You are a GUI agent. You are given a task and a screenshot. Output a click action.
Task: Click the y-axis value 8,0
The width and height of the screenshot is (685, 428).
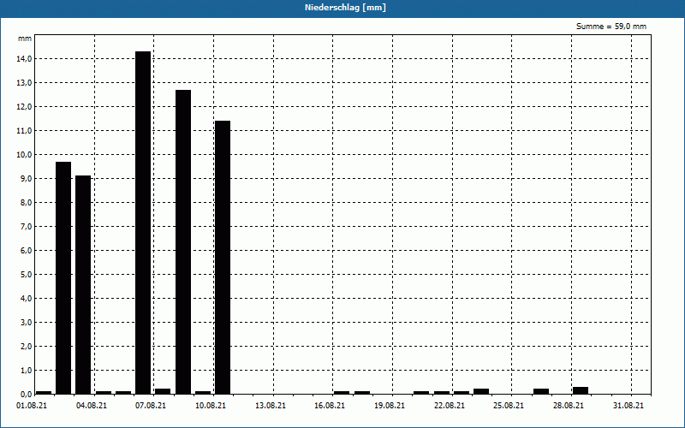tap(26, 203)
